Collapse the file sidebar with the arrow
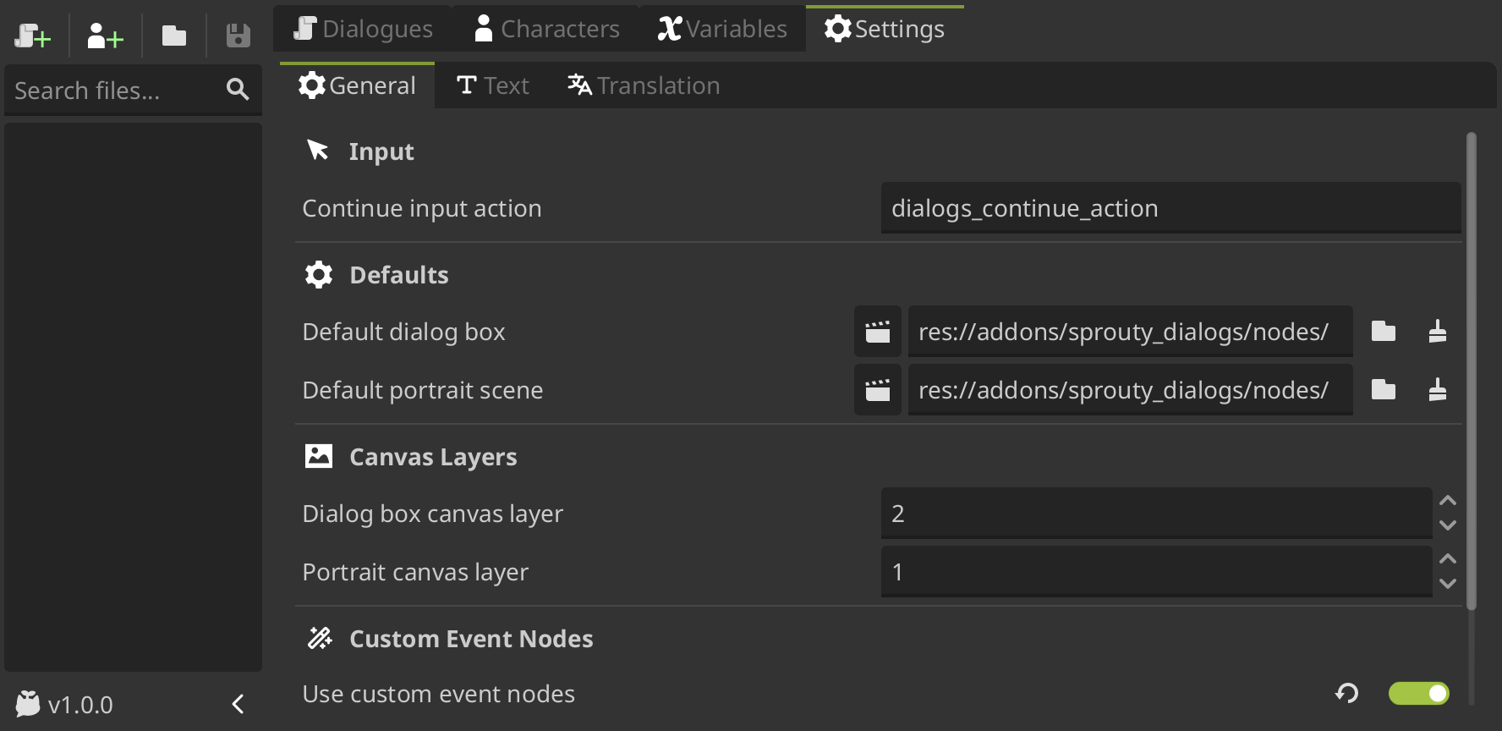 [238, 704]
